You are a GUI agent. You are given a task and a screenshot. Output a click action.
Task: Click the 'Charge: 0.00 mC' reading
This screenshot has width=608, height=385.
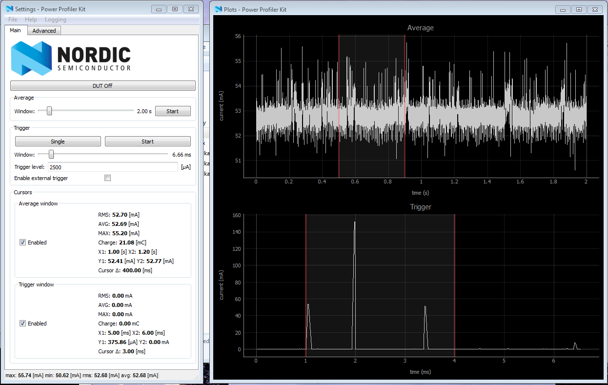click(119, 324)
